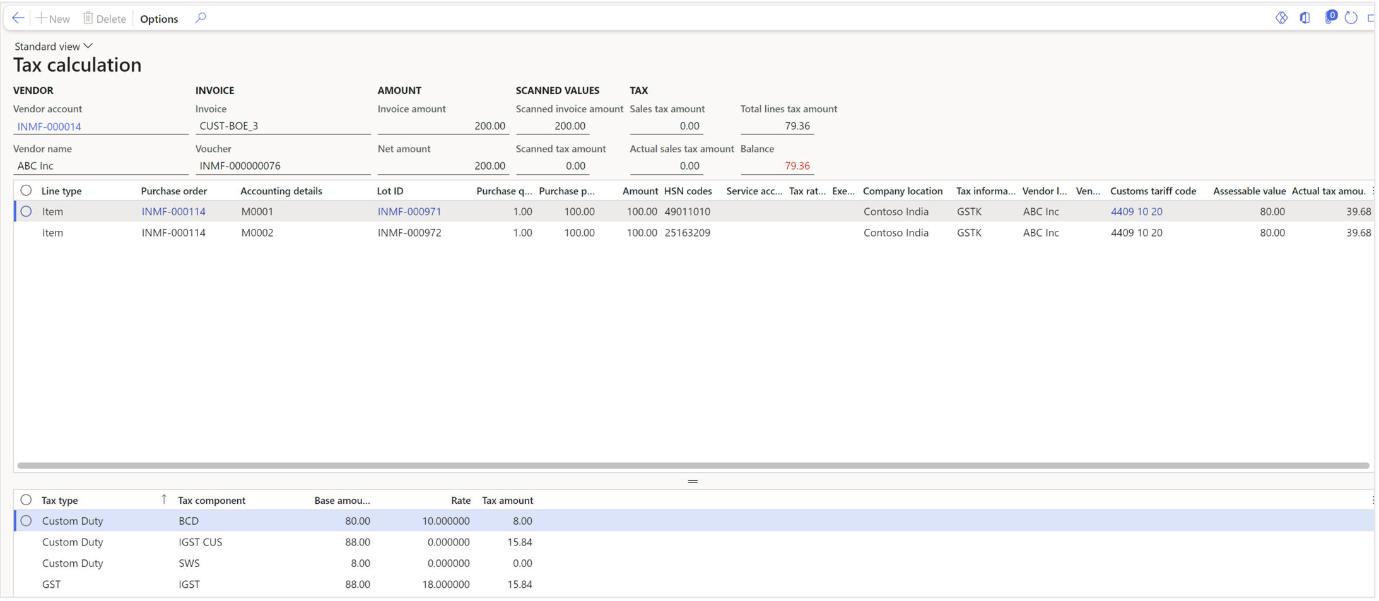Image resolution: width=1379 pixels, height=601 pixels.
Task: Open line grid column options ellipsis
Action: pos(1373,190)
